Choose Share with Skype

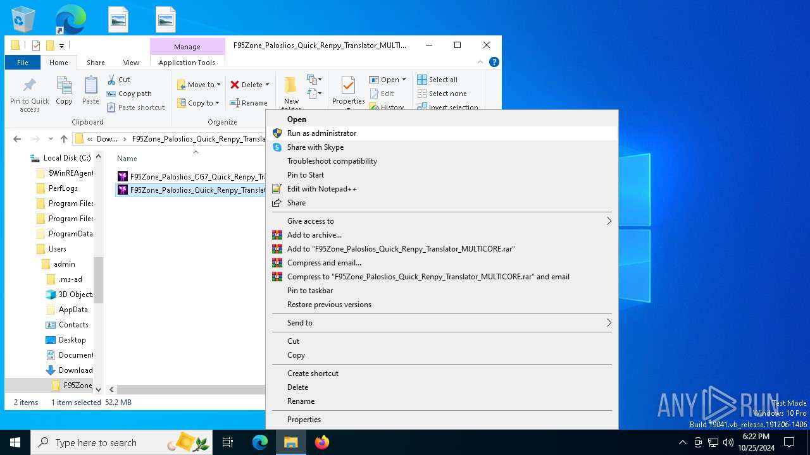click(442, 147)
